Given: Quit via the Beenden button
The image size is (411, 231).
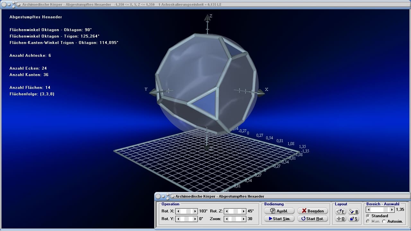Looking at the screenshot, I should (312, 211).
